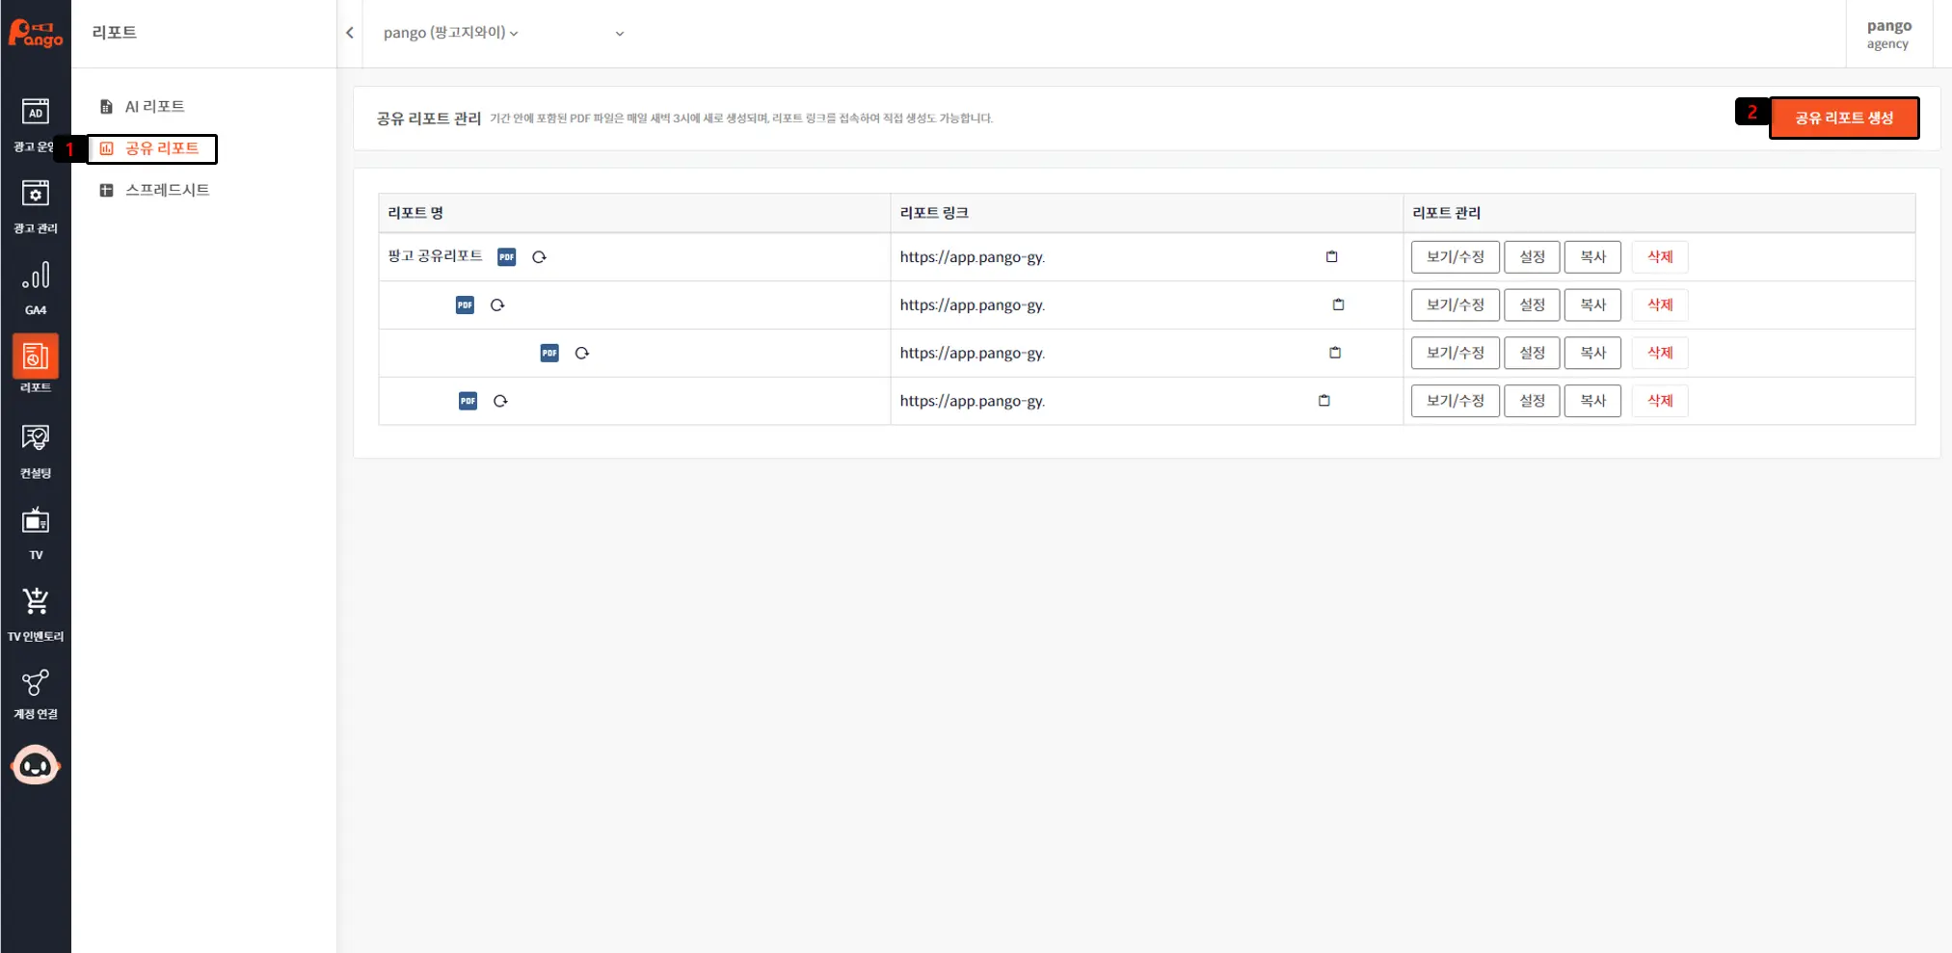The height and width of the screenshot is (953, 1952).
Task: Open the TV 인벤토리 cart icon
Action: (36, 613)
